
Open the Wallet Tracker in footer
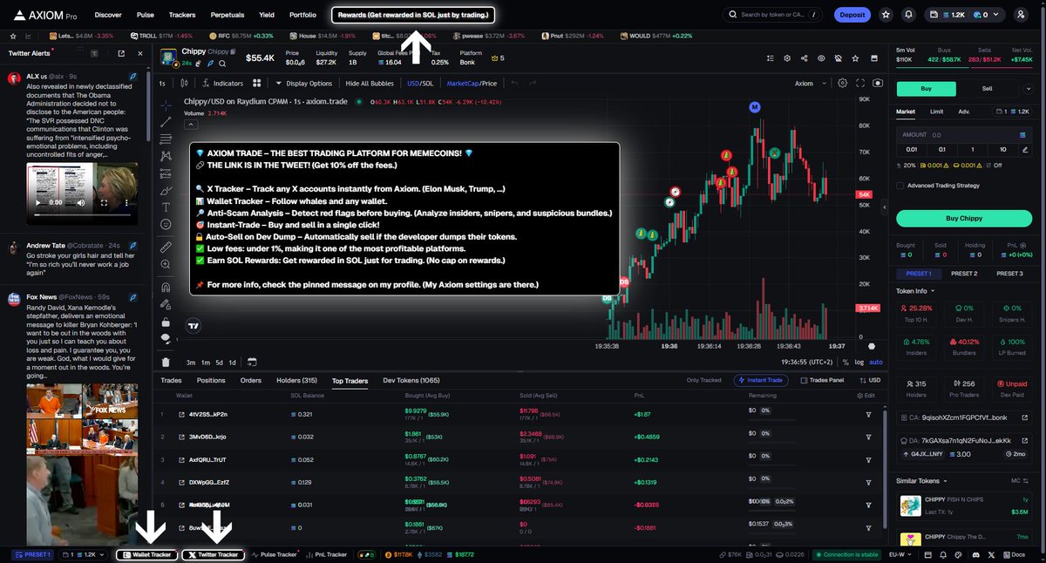coord(147,554)
